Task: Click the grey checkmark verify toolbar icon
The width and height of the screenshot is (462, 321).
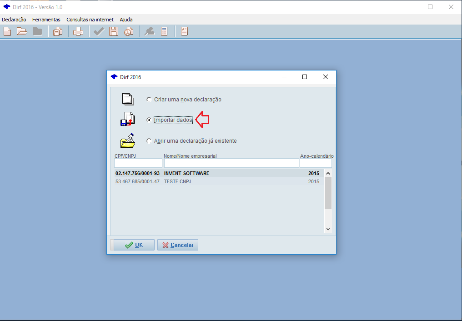Action: [x=99, y=31]
